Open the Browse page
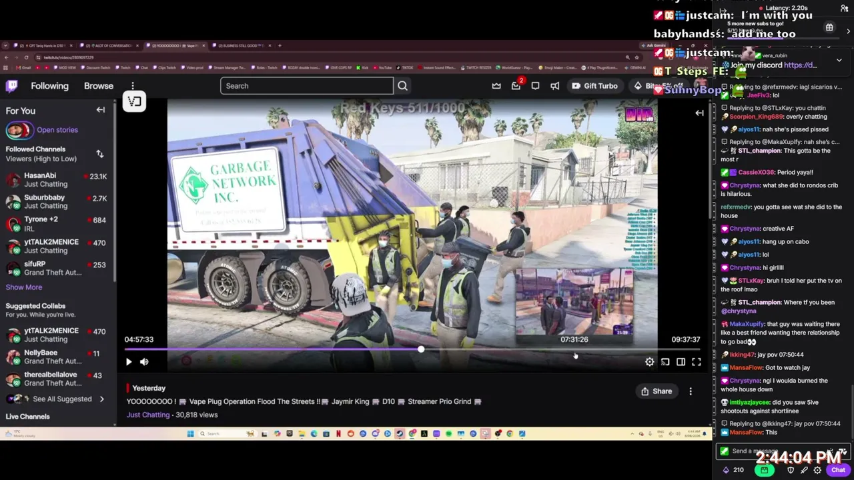Image resolution: width=854 pixels, height=480 pixels. click(99, 86)
